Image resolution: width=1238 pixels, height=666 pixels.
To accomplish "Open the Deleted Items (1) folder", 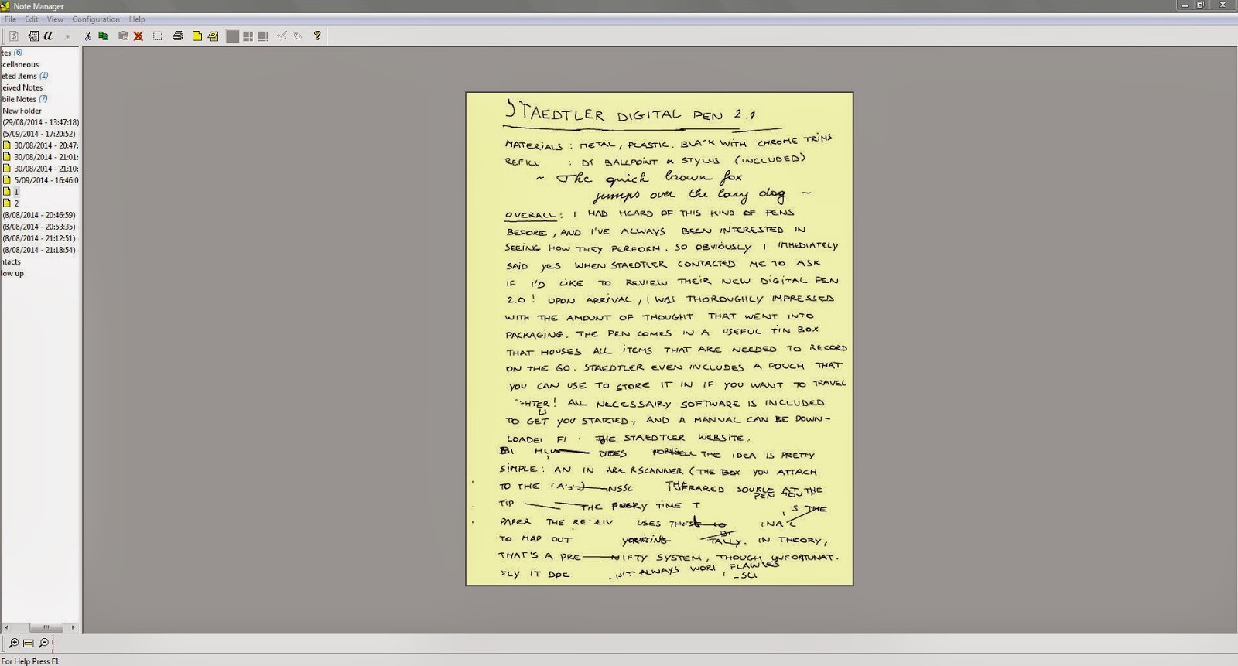I will click(24, 76).
